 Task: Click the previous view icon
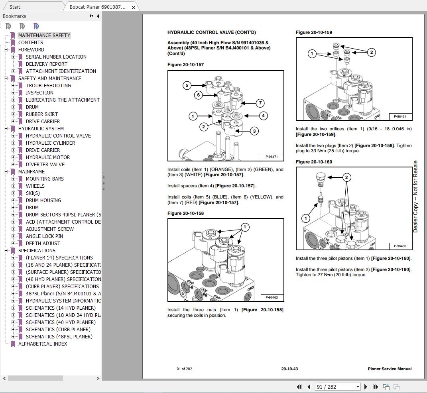click(386, 387)
